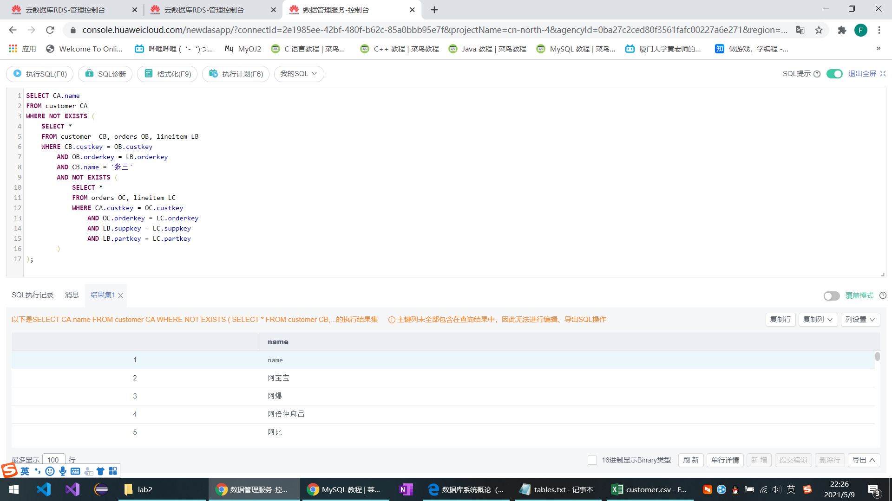Image resolution: width=892 pixels, height=501 pixels.
Task: Click the SQL提示 help question mark icon
Action: (817, 74)
